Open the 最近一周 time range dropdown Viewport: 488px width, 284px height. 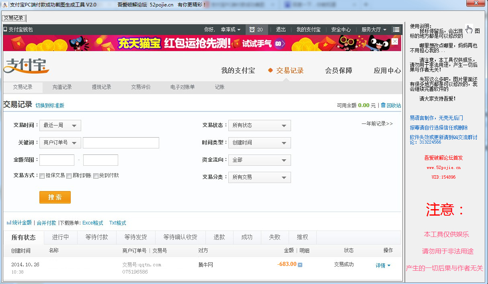pyautogui.click(x=60, y=125)
